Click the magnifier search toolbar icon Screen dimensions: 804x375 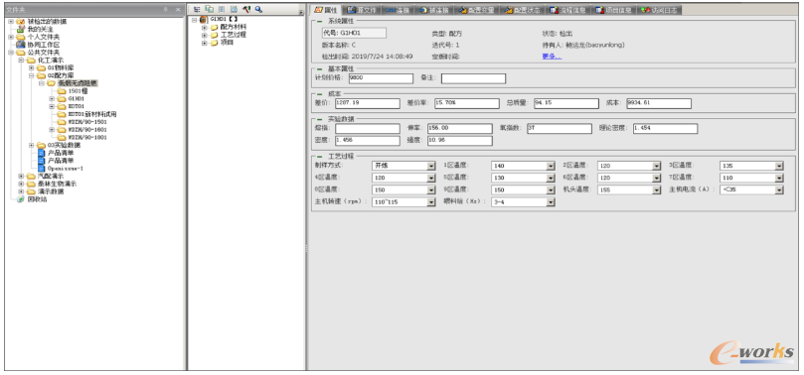coord(258,9)
